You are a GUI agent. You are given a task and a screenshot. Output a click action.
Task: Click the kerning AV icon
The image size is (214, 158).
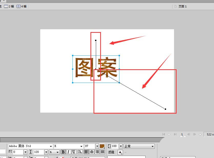10,151
